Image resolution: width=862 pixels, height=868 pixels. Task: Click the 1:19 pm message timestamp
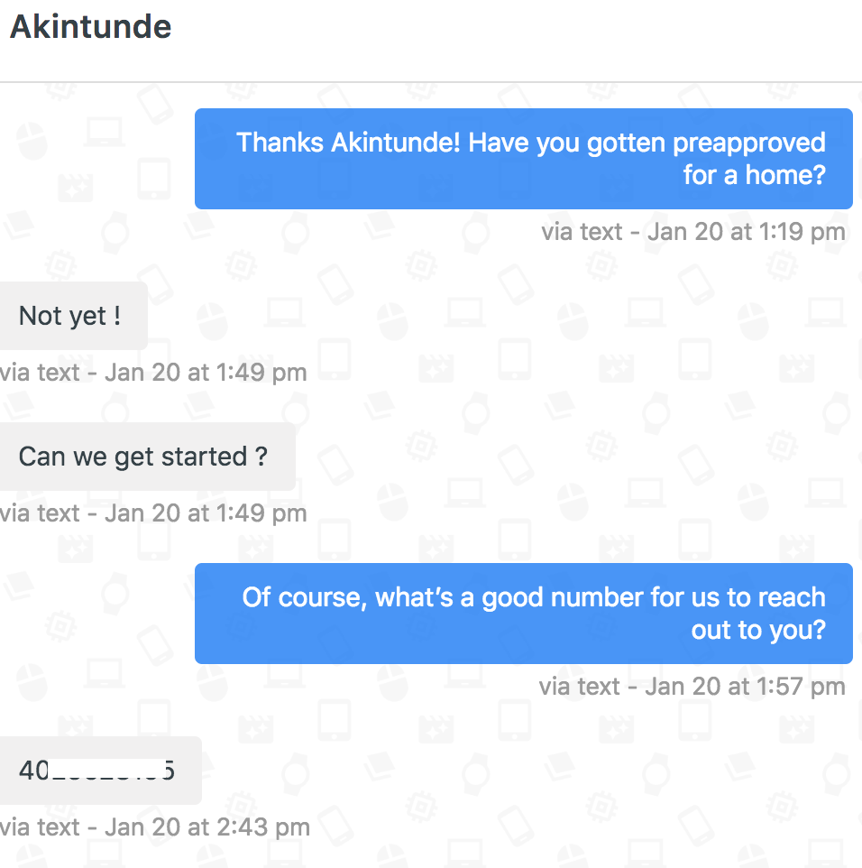692,232
